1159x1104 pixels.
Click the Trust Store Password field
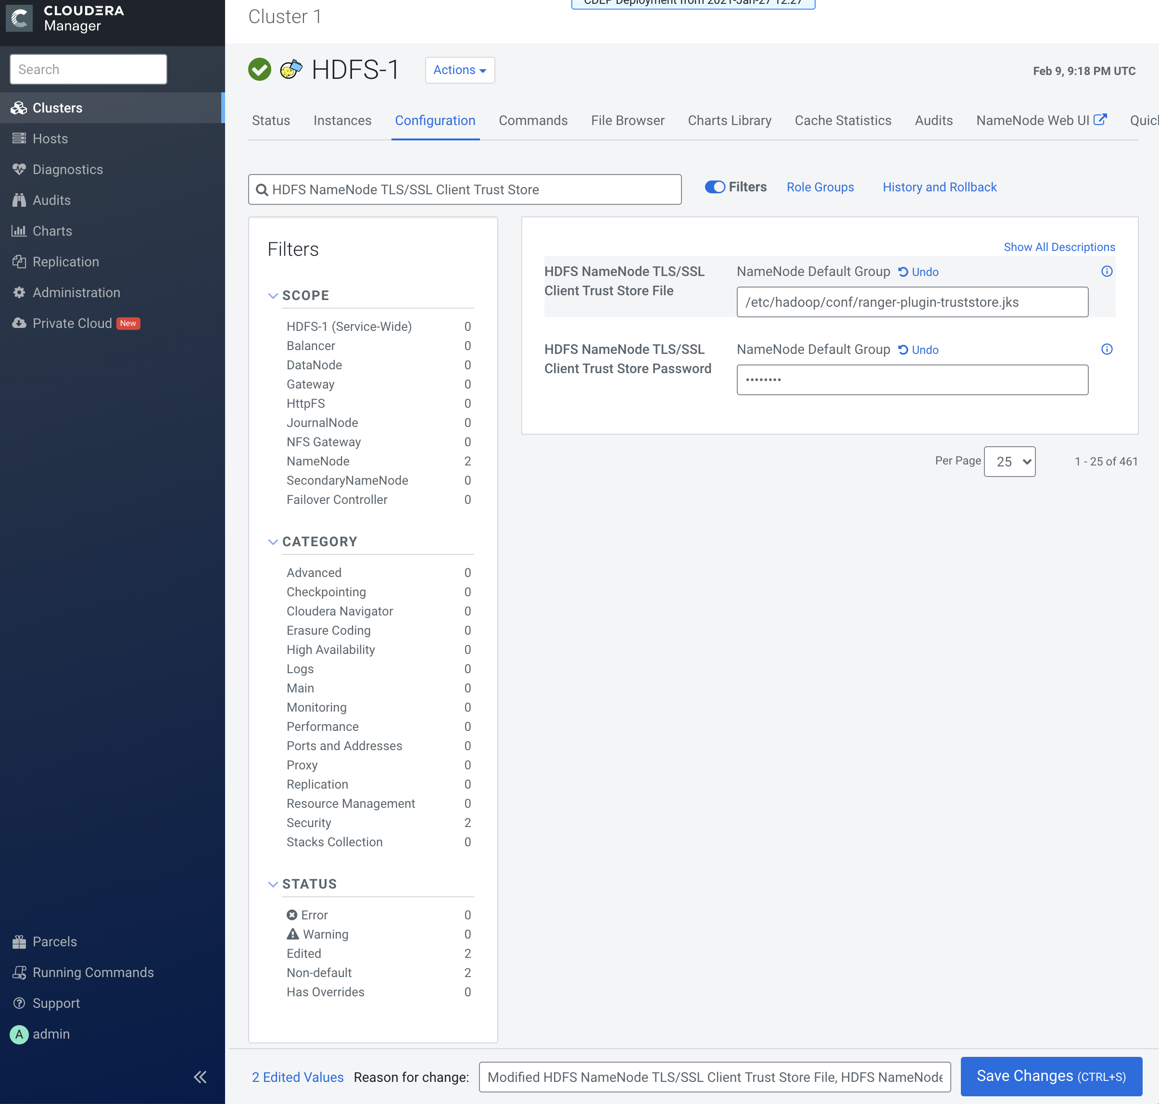(x=912, y=379)
